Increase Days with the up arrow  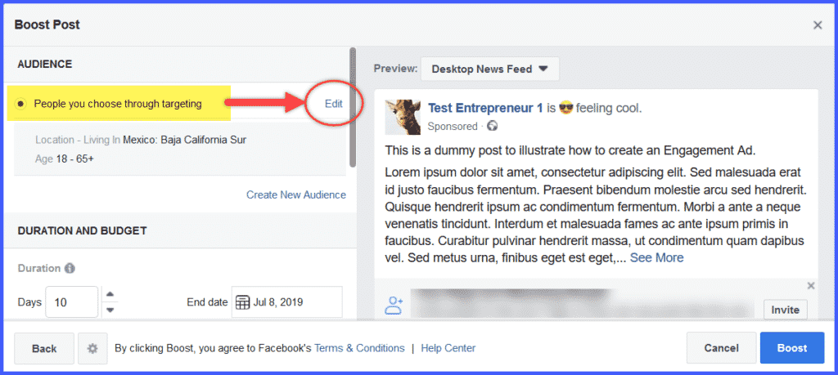click(x=110, y=294)
